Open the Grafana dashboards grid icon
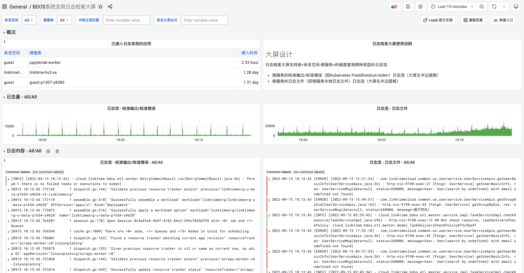The height and width of the screenshot is (273, 524). tap(5, 7)
